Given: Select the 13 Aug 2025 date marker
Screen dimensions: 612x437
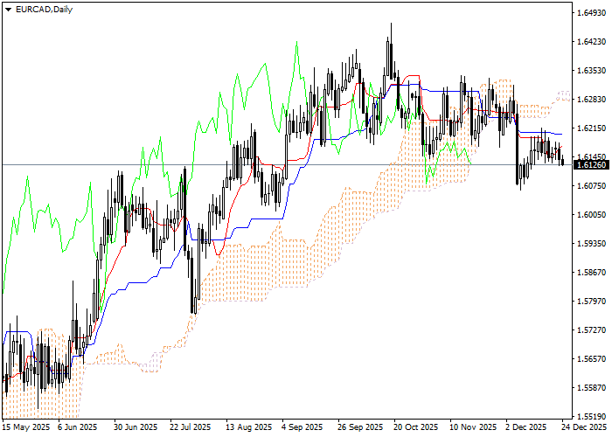Looking at the screenshot, I should [247, 427].
